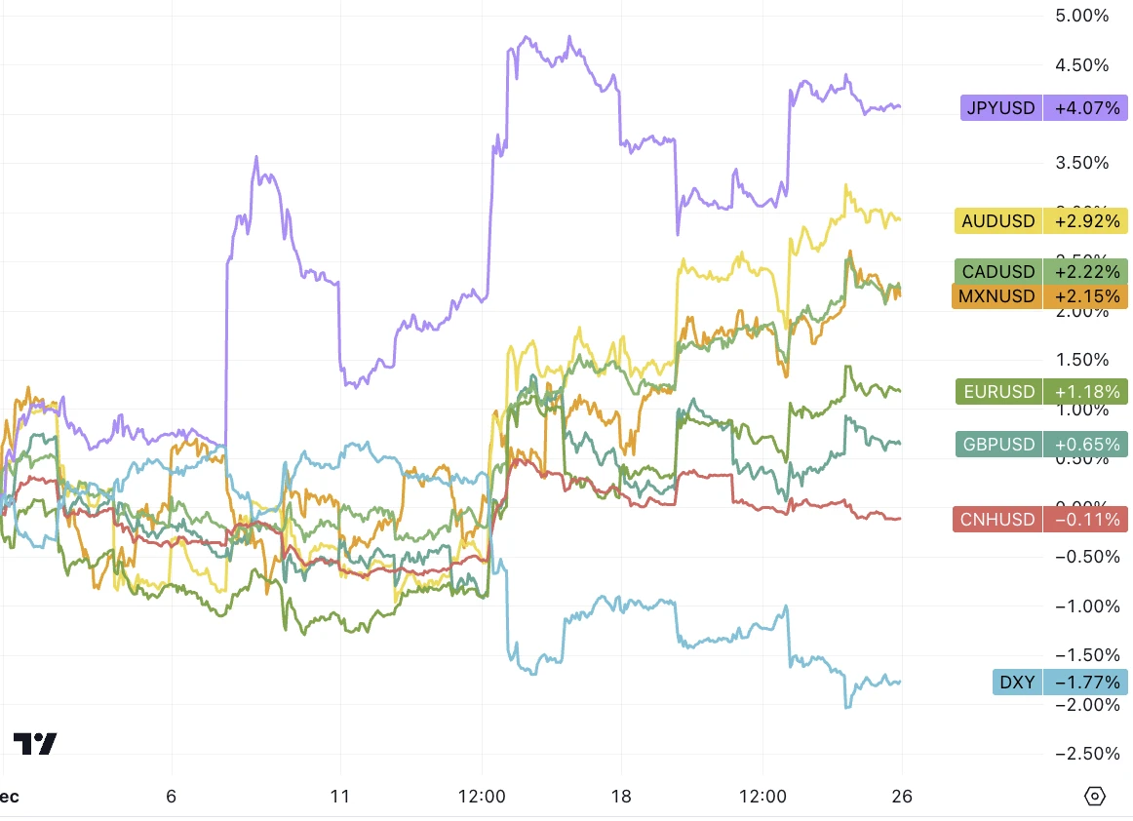Image resolution: width=1133 pixels, height=821 pixels.
Task: Click the blue DXY symbol label
Action: coord(1018,682)
